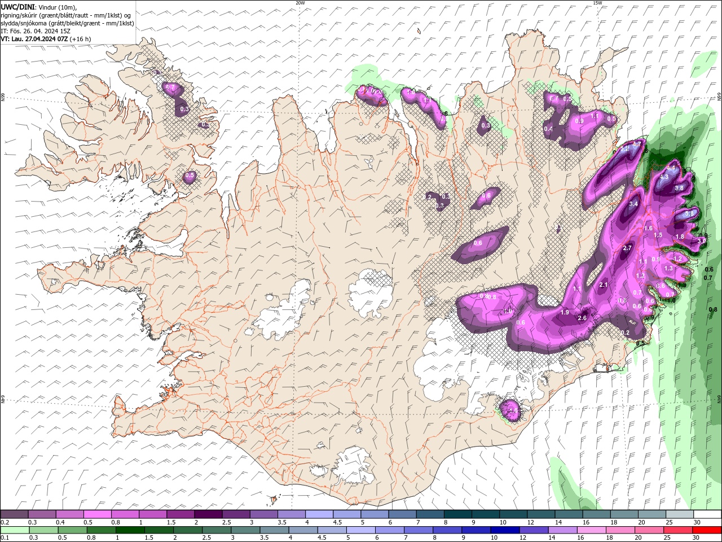Click the '(+16 h)' forecast offset text

click(81, 39)
